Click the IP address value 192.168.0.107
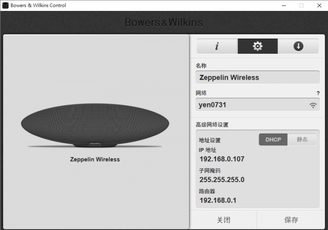328x230 pixels. (x=222, y=159)
